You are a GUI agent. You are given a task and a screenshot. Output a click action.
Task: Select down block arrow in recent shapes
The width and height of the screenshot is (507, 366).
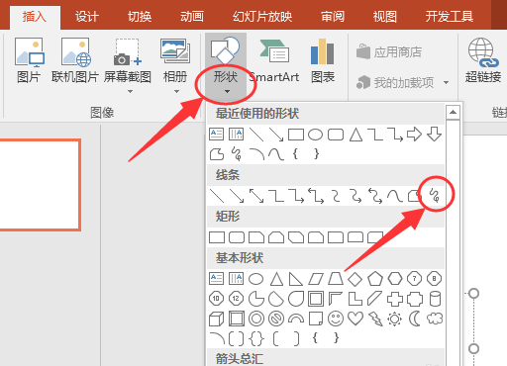pyautogui.click(x=434, y=135)
